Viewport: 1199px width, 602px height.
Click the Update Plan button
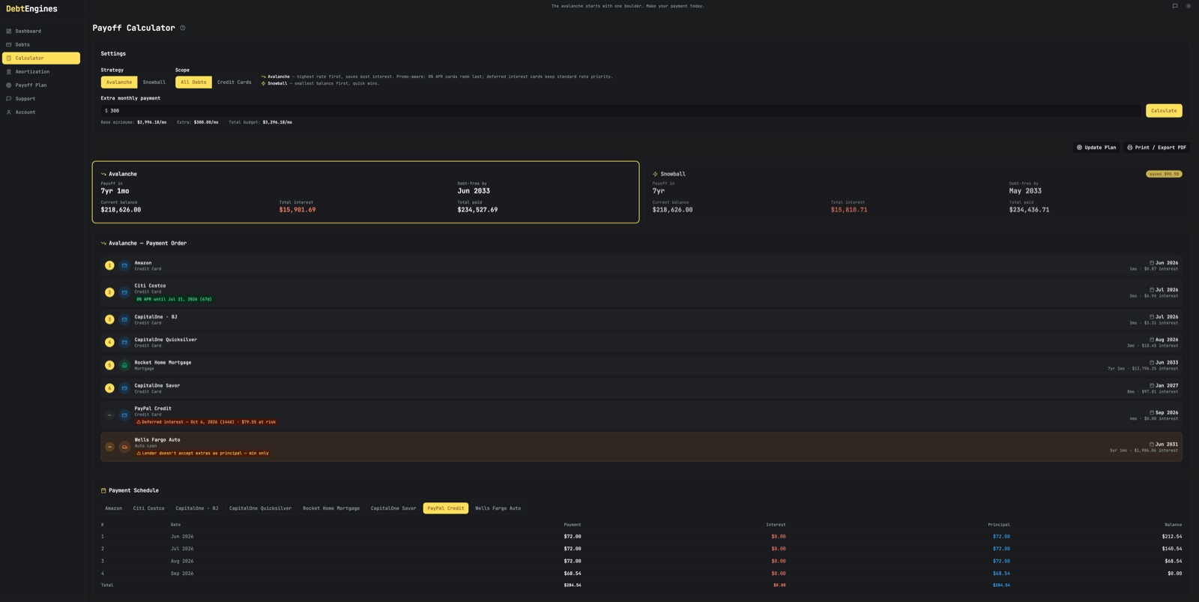[1096, 148]
